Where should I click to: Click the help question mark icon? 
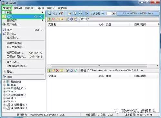[x=81, y=14]
